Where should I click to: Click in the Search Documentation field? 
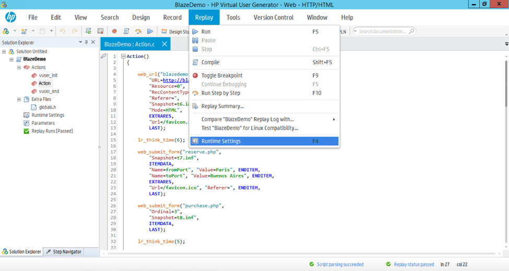382,31
